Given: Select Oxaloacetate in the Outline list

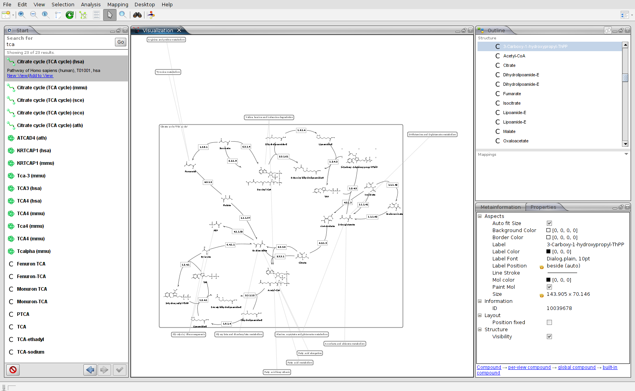Looking at the screenshot, I should click(515, 141).
